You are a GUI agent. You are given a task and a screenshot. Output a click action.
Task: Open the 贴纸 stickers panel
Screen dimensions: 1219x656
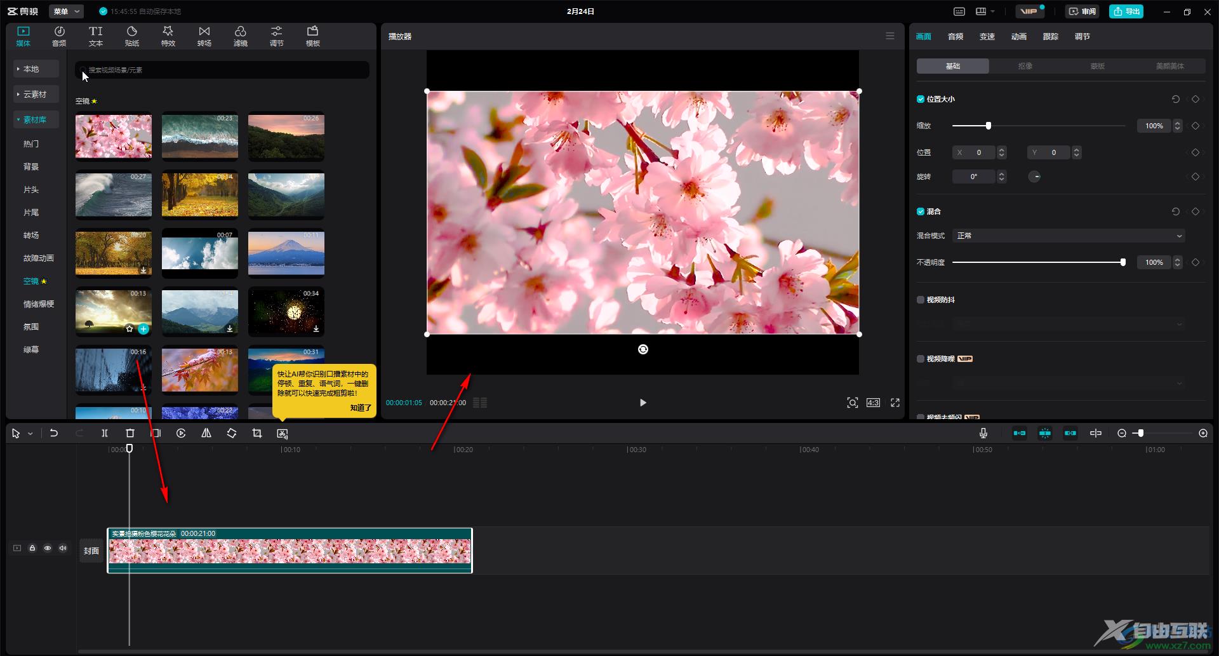coord(131,36)
